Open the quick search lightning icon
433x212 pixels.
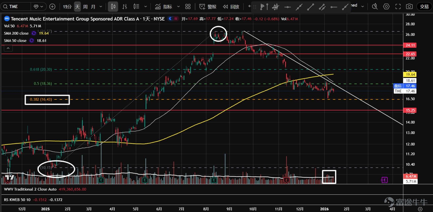[375, 6]
